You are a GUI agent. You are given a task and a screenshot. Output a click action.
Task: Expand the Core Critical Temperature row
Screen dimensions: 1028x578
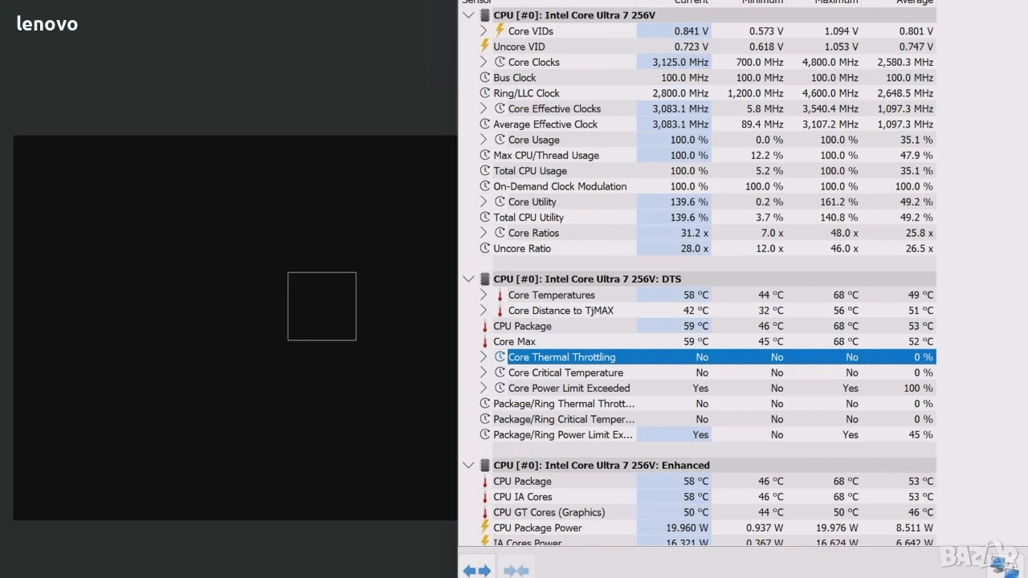(483, 372)
